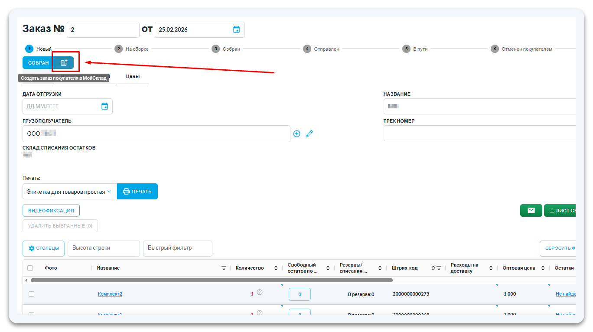Click the Быстрый фильтр input field
This screenshot has height=332, width=593.
(x=177, y=248)
